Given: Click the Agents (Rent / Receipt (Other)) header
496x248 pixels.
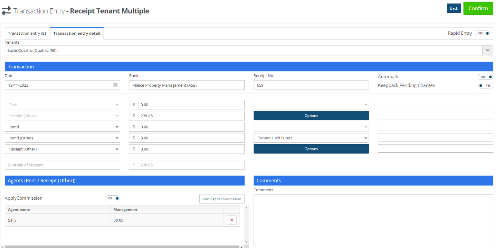Looking at the screenshot, I should 125,181.
